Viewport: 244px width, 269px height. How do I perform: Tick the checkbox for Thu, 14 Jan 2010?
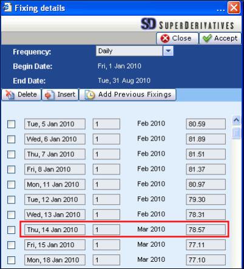click(11, 230)
